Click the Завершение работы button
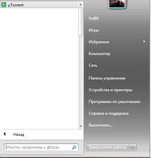The height and width of the screenshot is (158, 151). click(x=108, y=147)
